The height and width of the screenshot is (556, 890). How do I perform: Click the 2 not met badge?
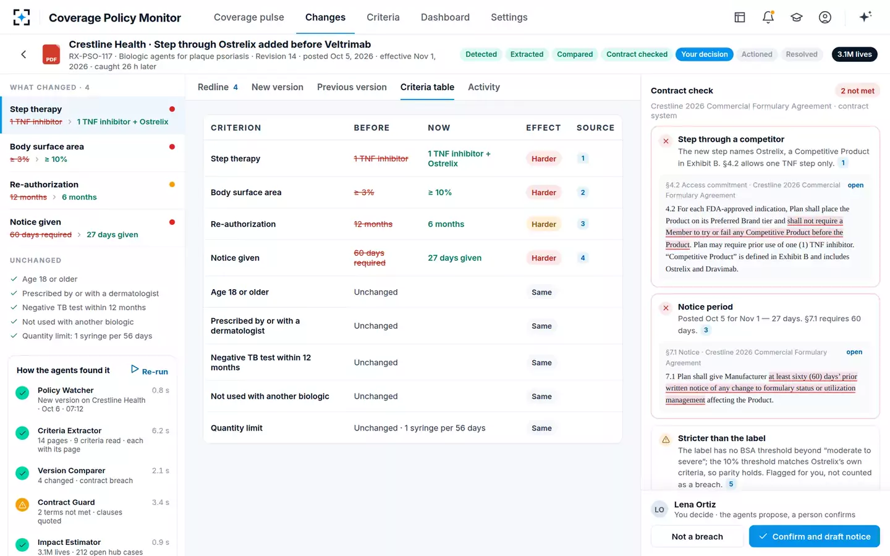coord(857,91)
